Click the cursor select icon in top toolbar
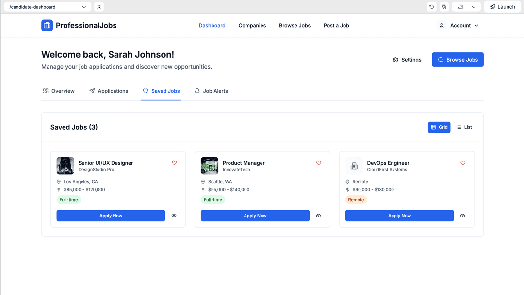The height and width of the screenshot is (295, 524). pyautogui.click(x=444, y=7)
